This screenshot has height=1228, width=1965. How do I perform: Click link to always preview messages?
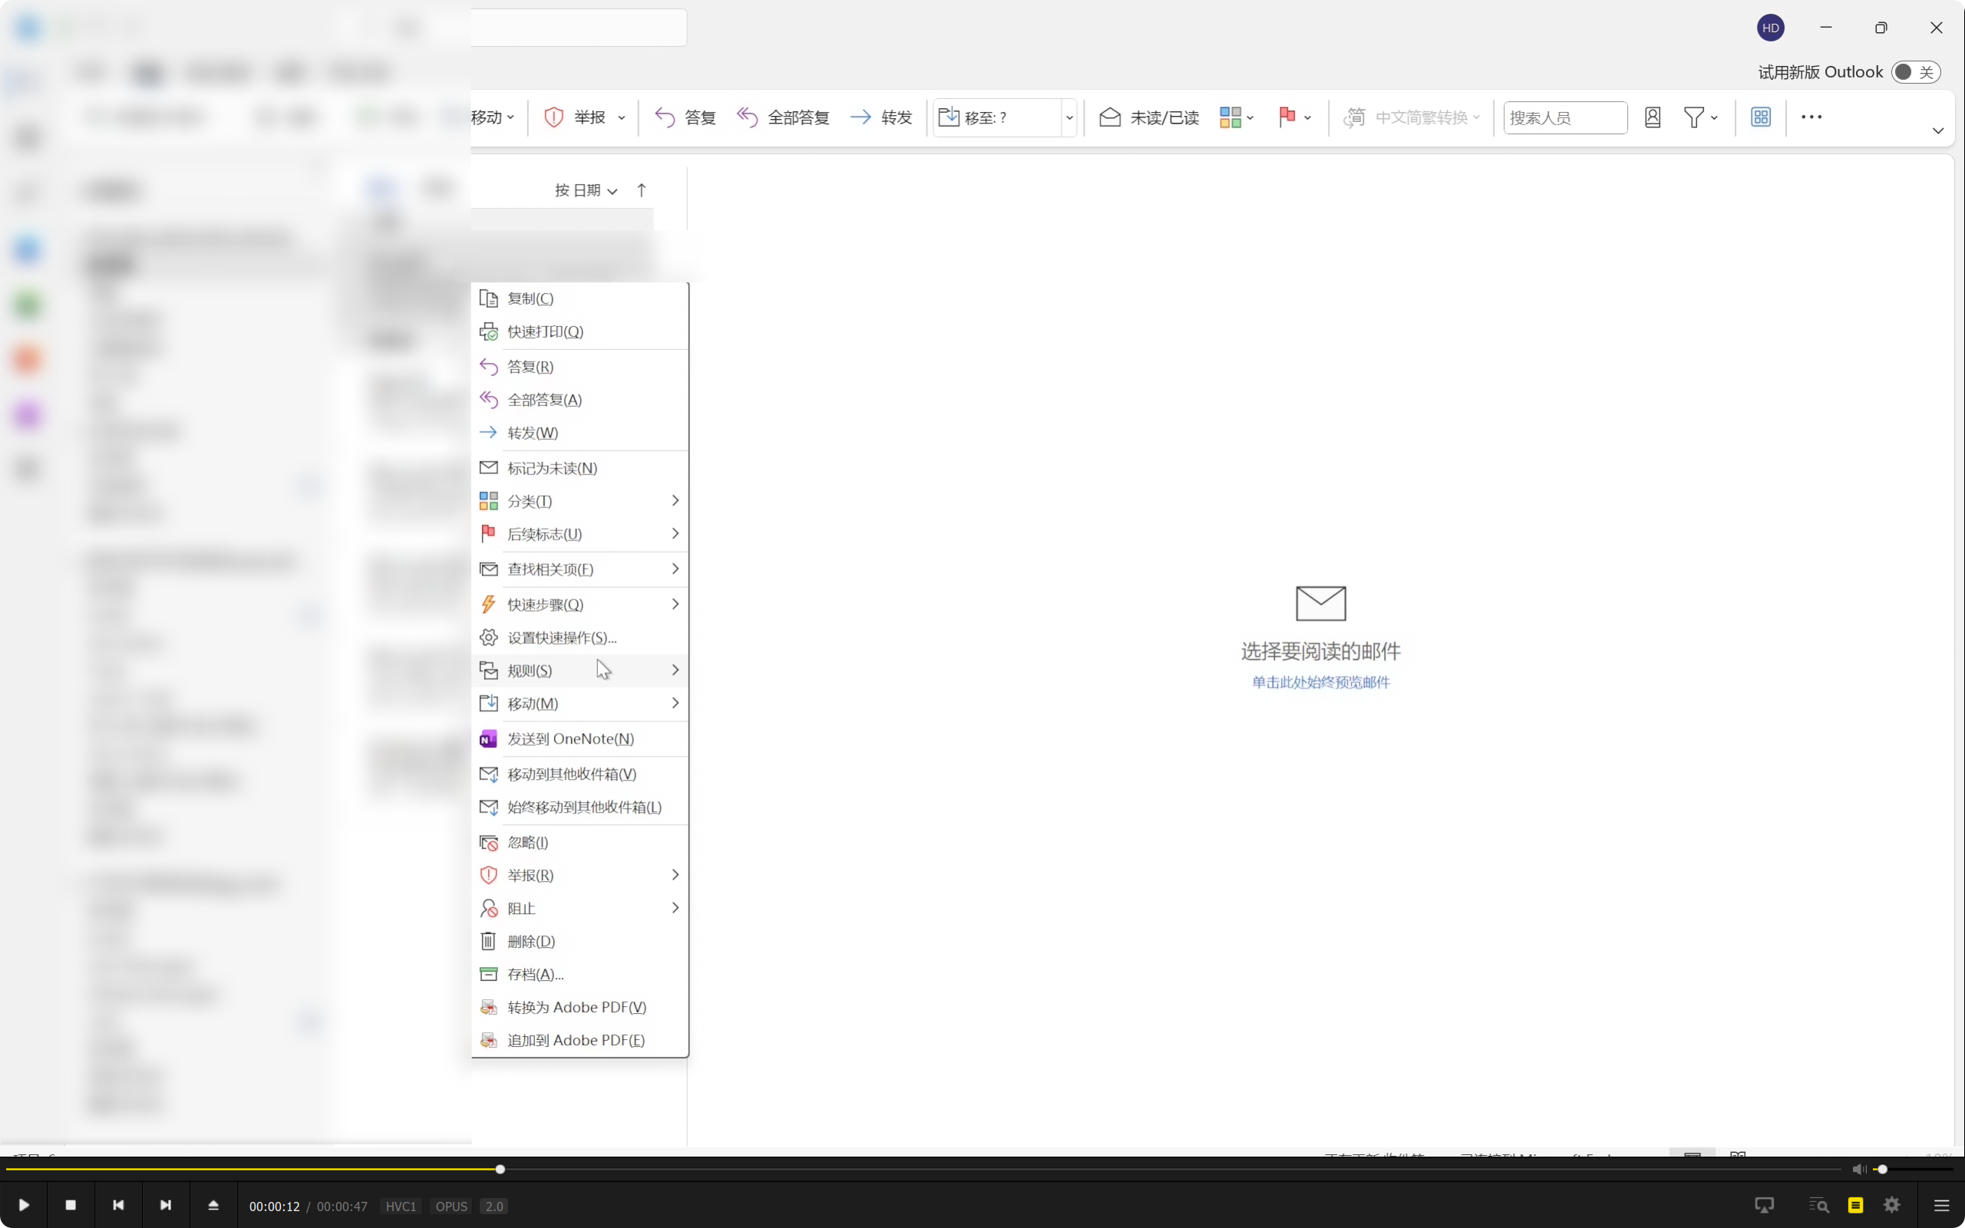(1320, 682)
